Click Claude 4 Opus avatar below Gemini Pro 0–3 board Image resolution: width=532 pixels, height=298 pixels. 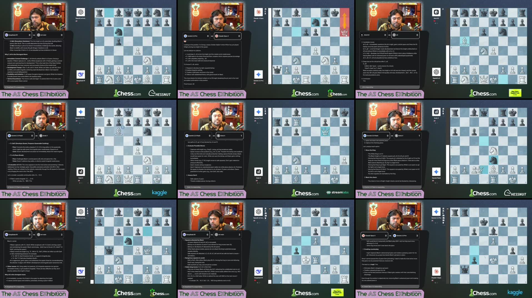pos(436,272)
